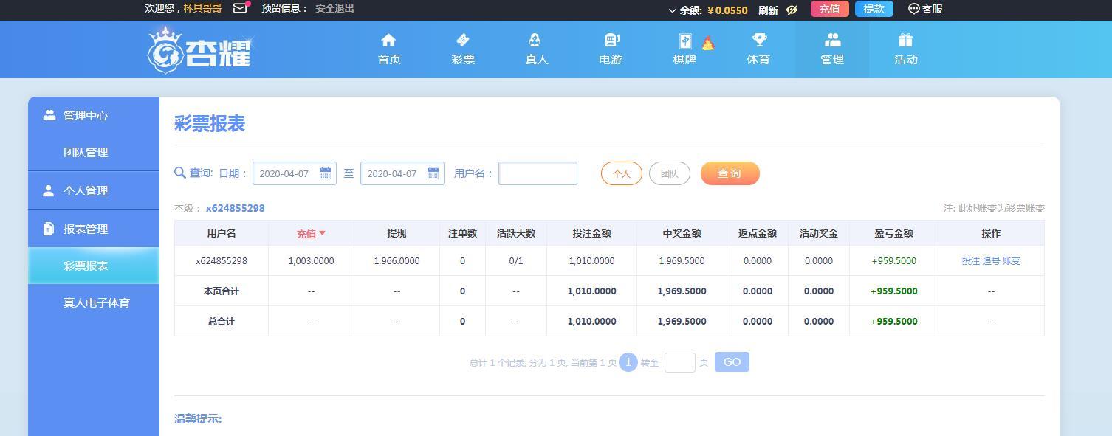Click 投注 in operations column
The image size is (1112, 436).
pos(971,260)
